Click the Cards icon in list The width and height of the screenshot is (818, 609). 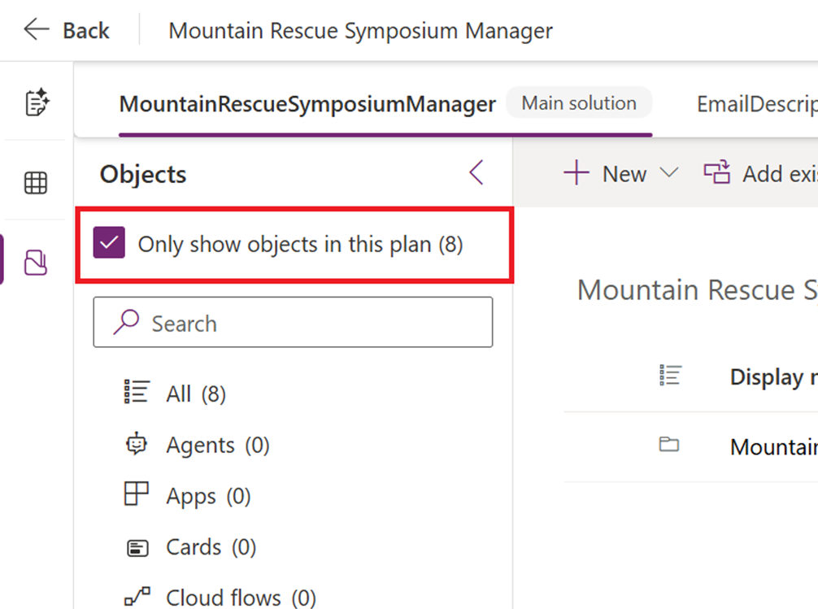[x=137, y=547]
